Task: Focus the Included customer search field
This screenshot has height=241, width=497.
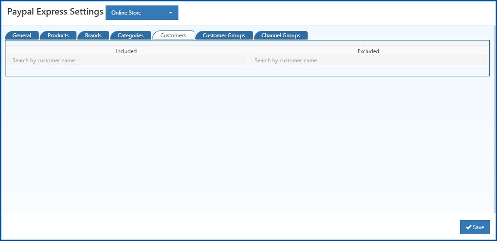Action: [x=127, y=60]
